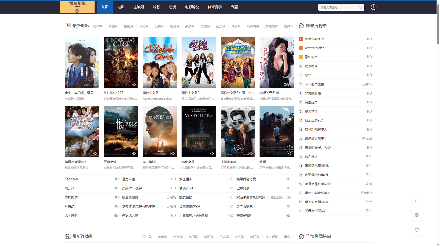
Task: Go to the 首页 tab
Action: point(105,7)
